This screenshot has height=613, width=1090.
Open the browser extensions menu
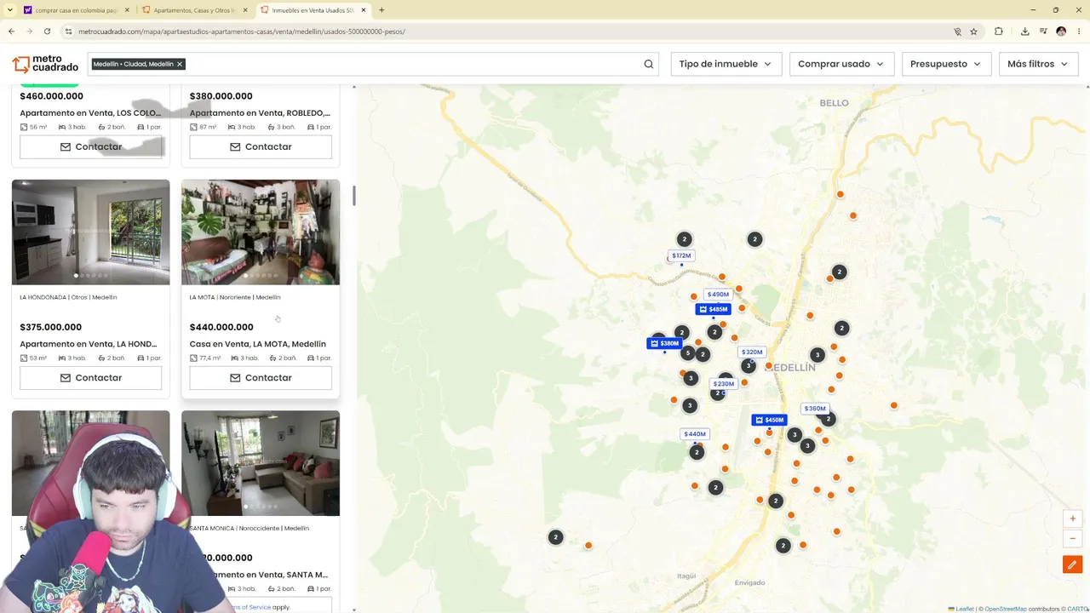(x=999, y=32)
